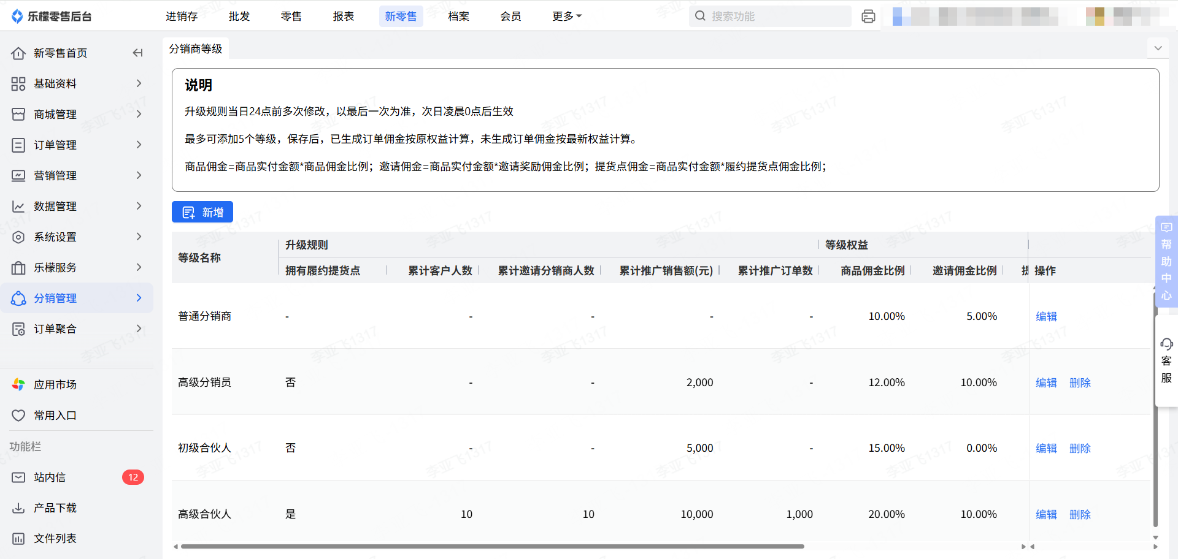The image size is (1178, 559).
Task: Click the 产品下载 download icon
Action: [18, 508]
